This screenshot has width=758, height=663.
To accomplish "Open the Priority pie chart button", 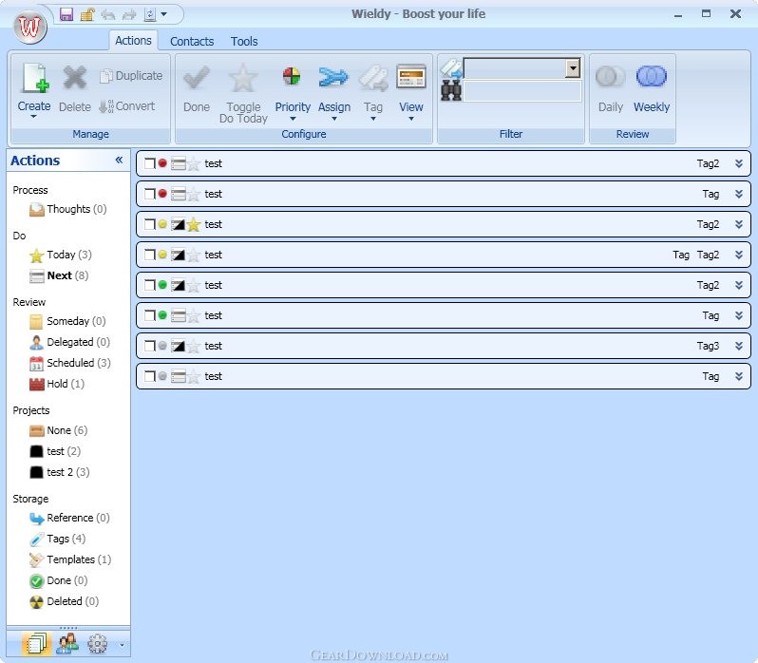I will tap(293, 93).
